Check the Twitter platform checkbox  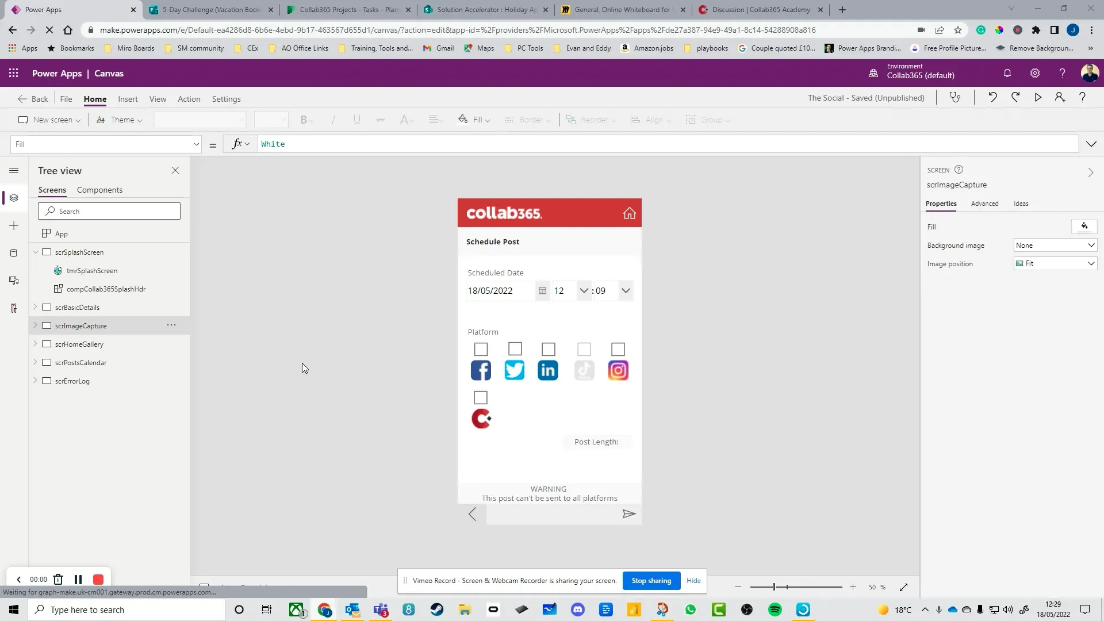515,349
